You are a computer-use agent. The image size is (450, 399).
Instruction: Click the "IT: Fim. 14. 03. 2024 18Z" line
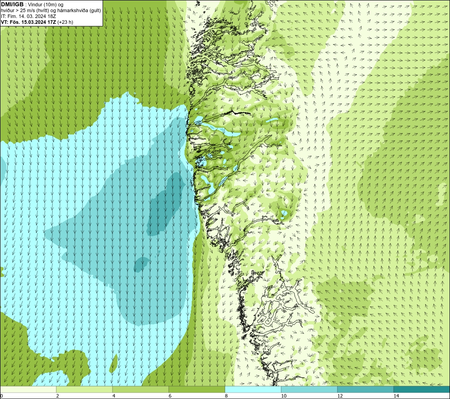pos(28,16)
